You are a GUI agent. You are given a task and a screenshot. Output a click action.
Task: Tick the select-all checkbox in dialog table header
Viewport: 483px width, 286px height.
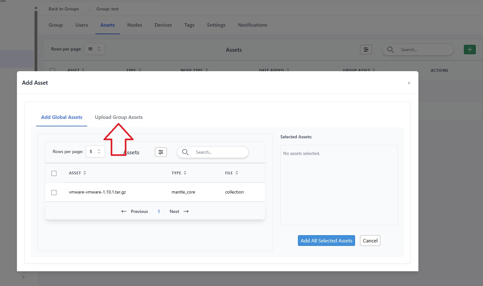click(x=54, y=173)
